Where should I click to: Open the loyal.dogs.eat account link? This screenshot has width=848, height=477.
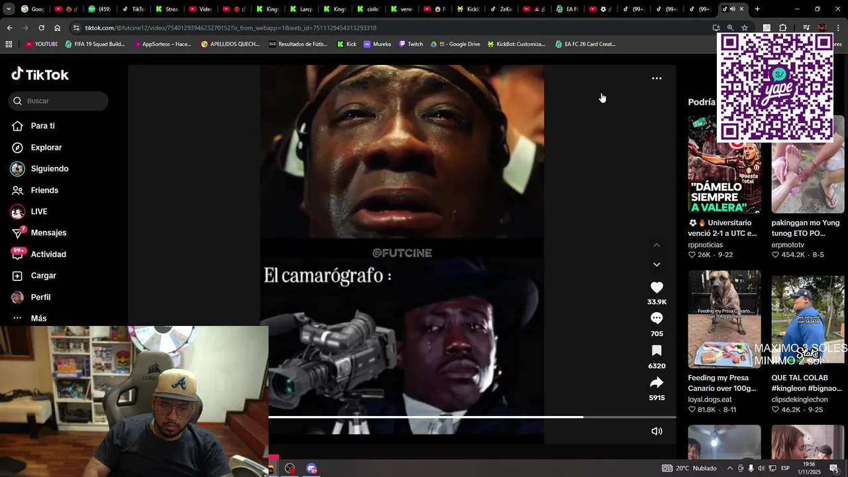[710, 399]
